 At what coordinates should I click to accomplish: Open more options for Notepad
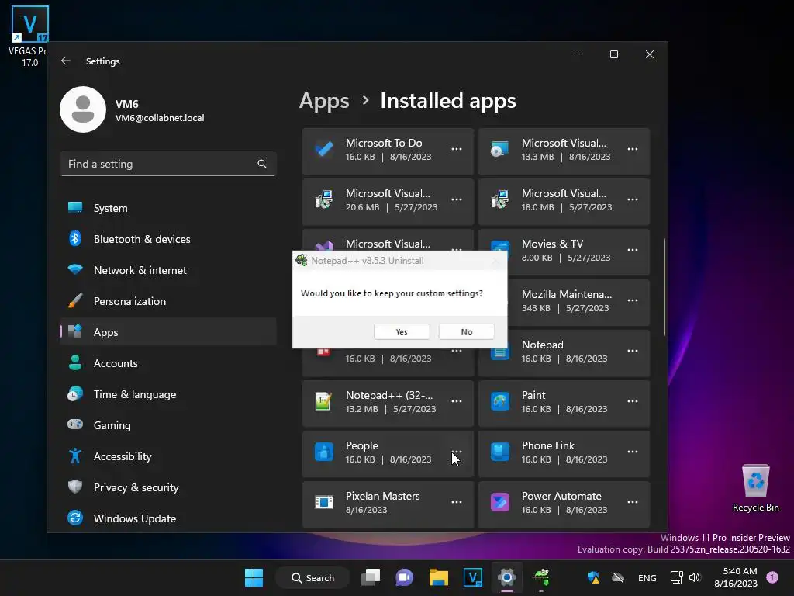633,351
